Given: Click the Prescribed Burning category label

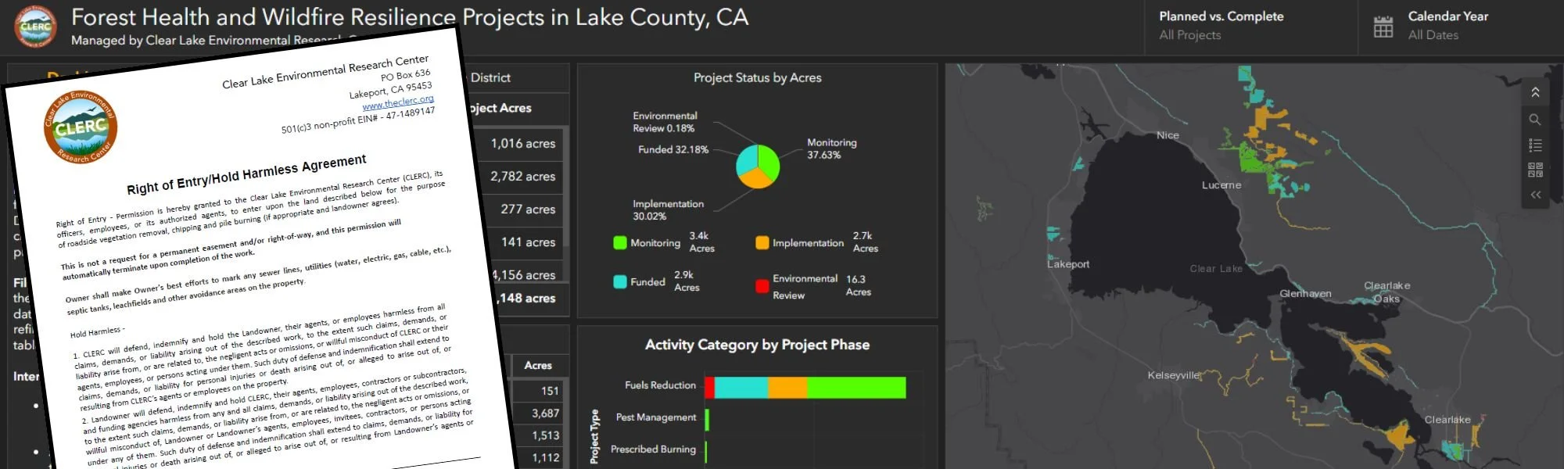Looking at the screenshot, I should click(x=653, y=449).
